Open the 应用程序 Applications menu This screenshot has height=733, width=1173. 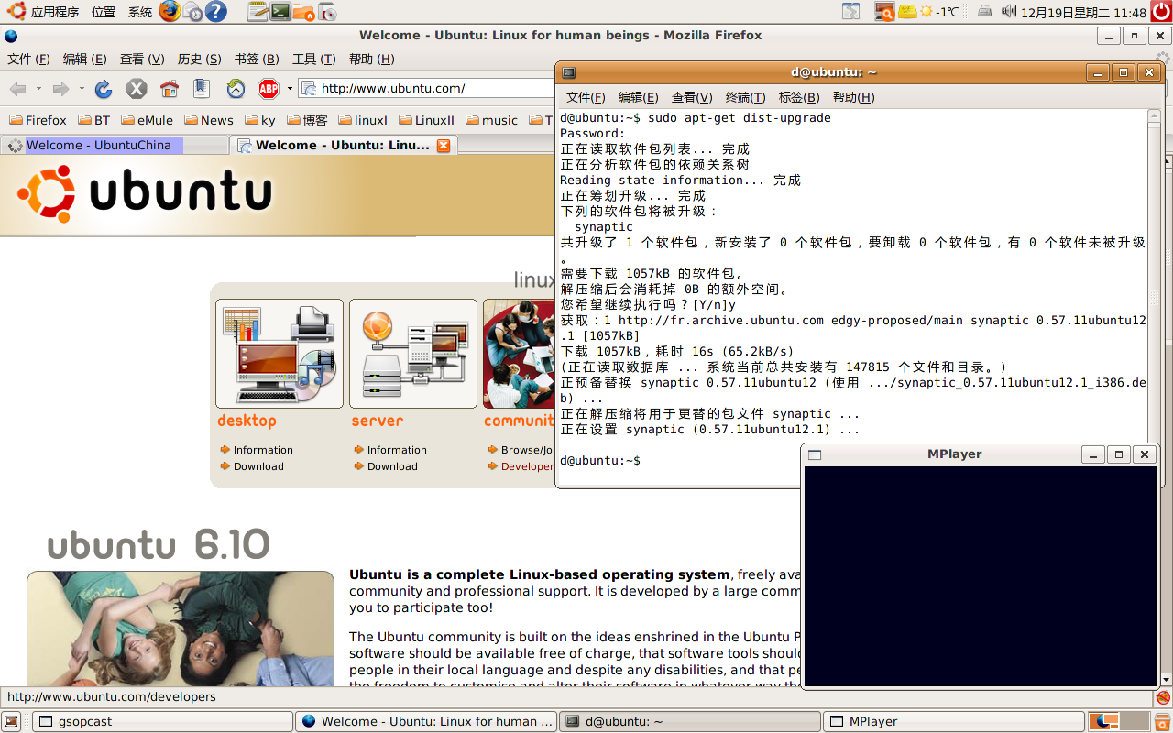coord(42,12)
